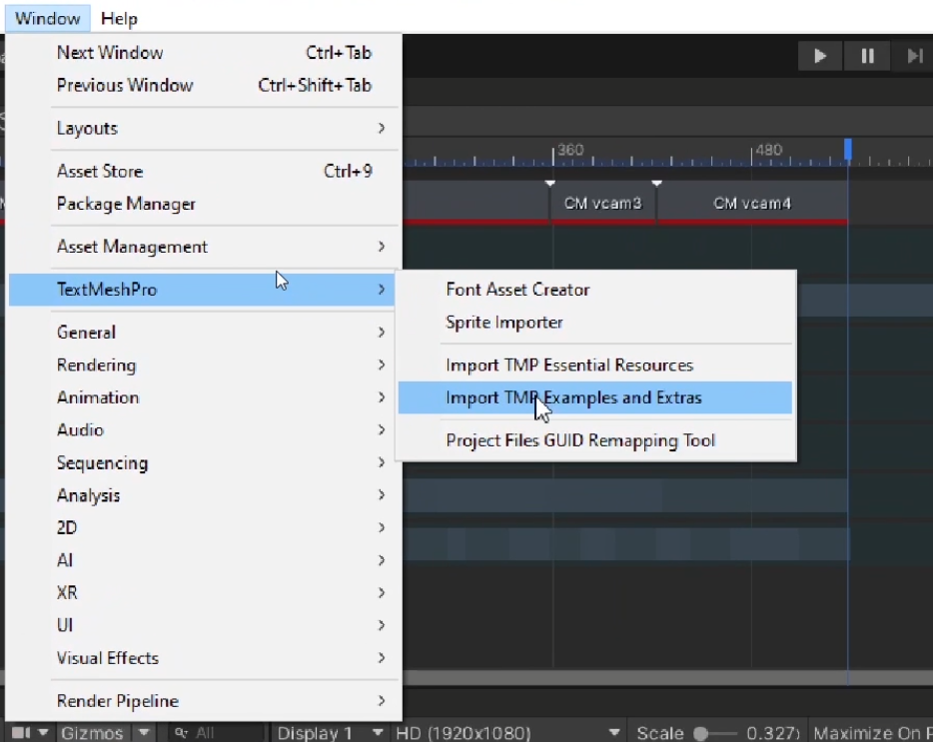Open Font Asset Creator

pos(517,290)
